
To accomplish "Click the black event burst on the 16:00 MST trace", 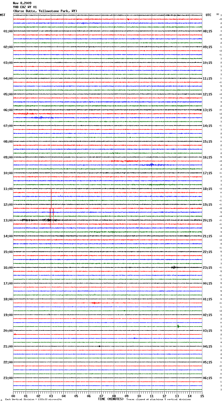I will click(x=174, y=267).
